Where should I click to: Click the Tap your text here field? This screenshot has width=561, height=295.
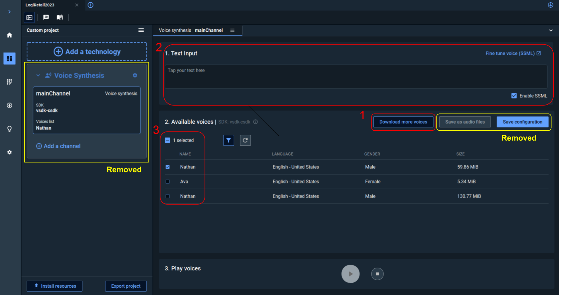tap(356, 77)
